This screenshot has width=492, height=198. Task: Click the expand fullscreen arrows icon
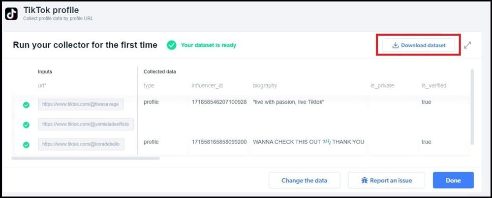(x=467, y=46)
